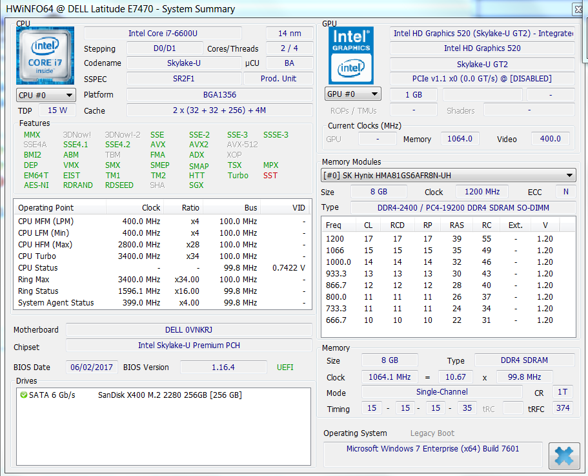Select the SanDisk X400 drive entry
This screenshot has width=588, height=476.
169,395
